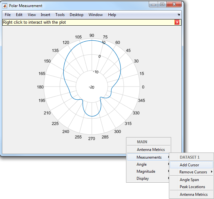Click the italic 0 magnitude tick label
Viewport: 214px width, 199px height.
[99, 56]
